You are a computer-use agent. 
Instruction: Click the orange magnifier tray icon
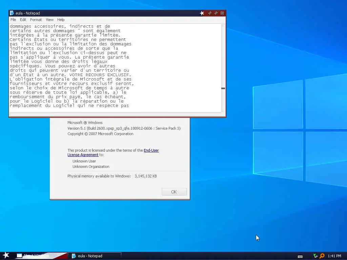pos(322,256)
